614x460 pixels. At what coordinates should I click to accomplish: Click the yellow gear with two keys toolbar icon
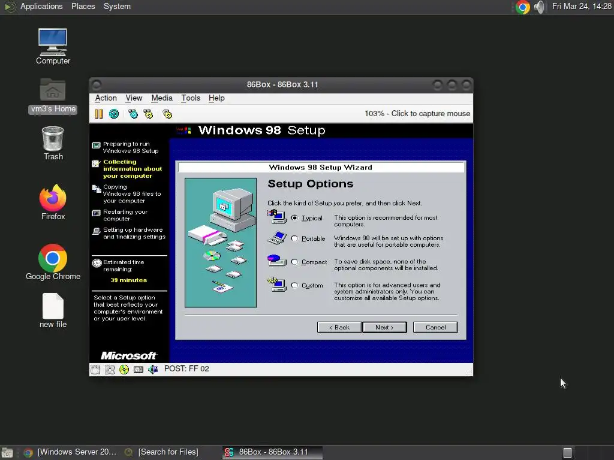point(148,114)
